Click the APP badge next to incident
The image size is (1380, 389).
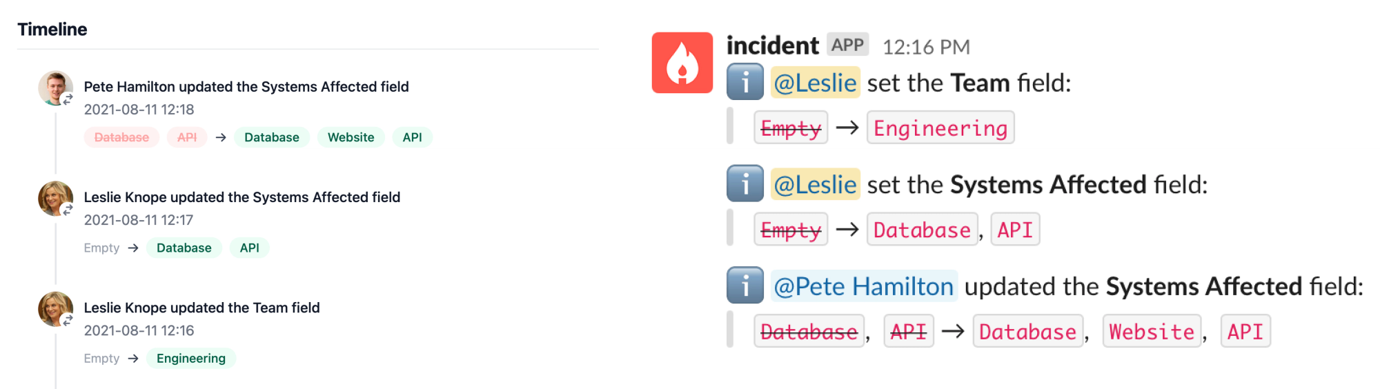click(847, 45)
